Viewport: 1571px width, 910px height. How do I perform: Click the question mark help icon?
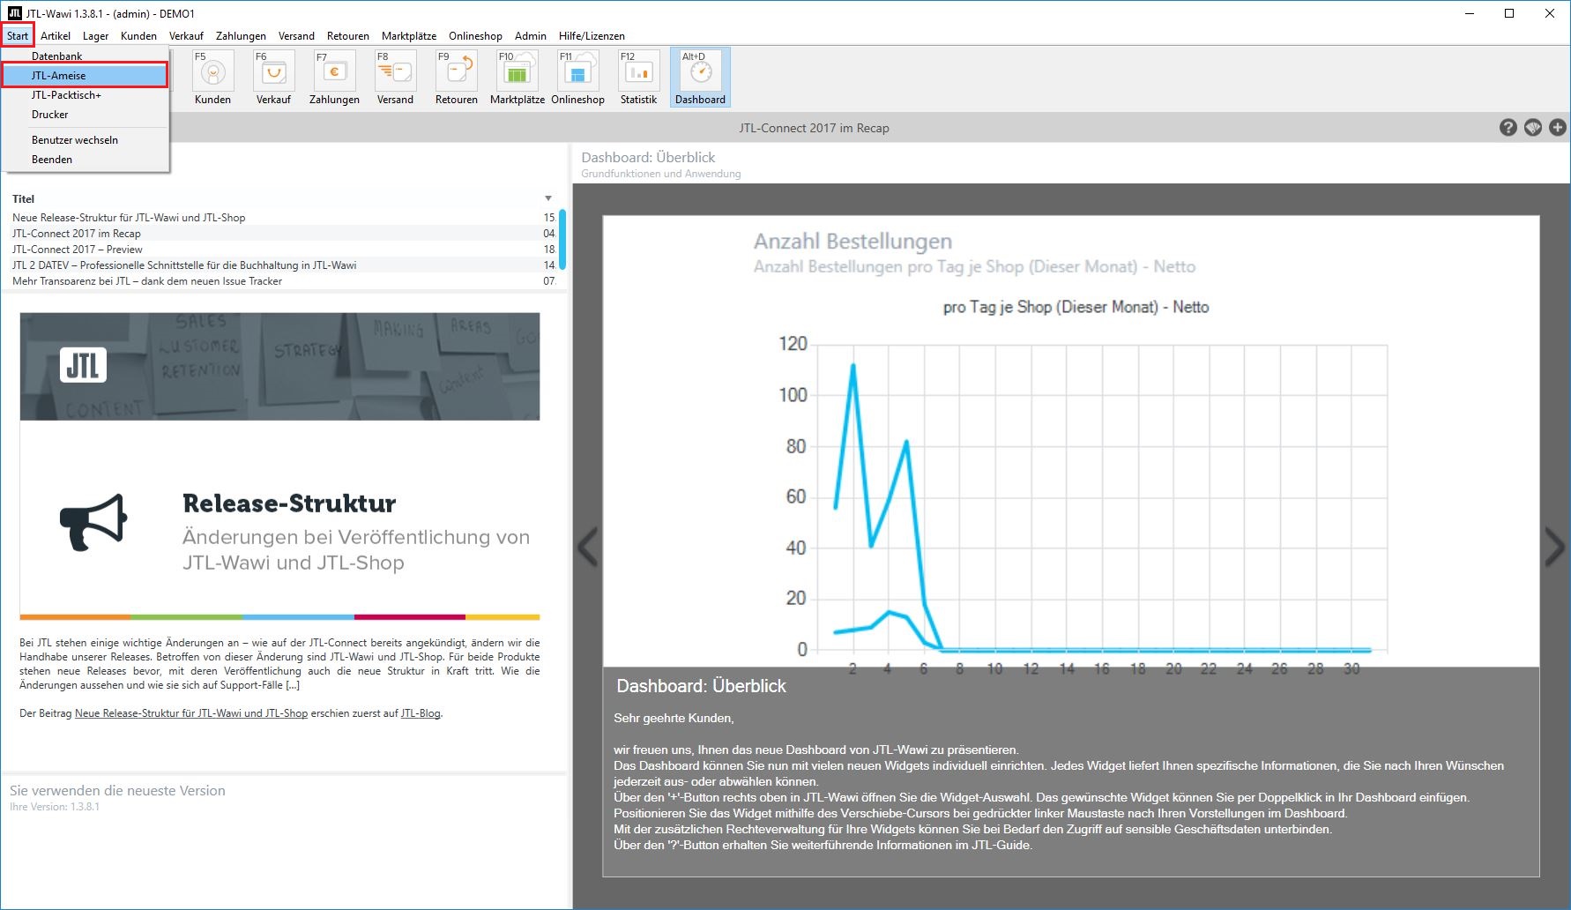1508,128
